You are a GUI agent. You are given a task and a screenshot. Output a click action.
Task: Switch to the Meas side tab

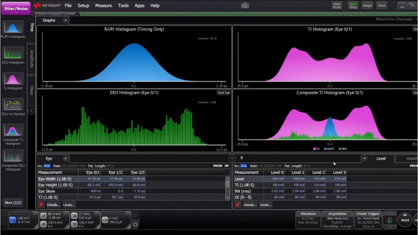point(32,90)
